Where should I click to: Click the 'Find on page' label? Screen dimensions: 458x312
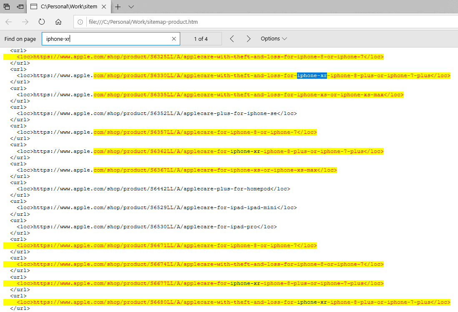click(20, 39)
